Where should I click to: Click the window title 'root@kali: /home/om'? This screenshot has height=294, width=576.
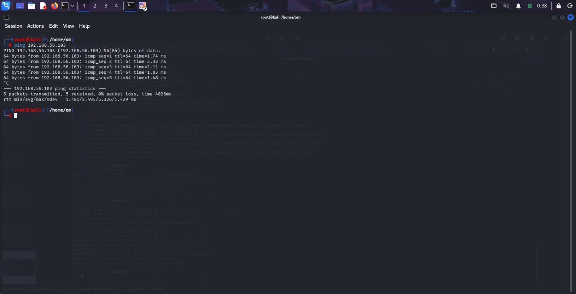point(280,17)
